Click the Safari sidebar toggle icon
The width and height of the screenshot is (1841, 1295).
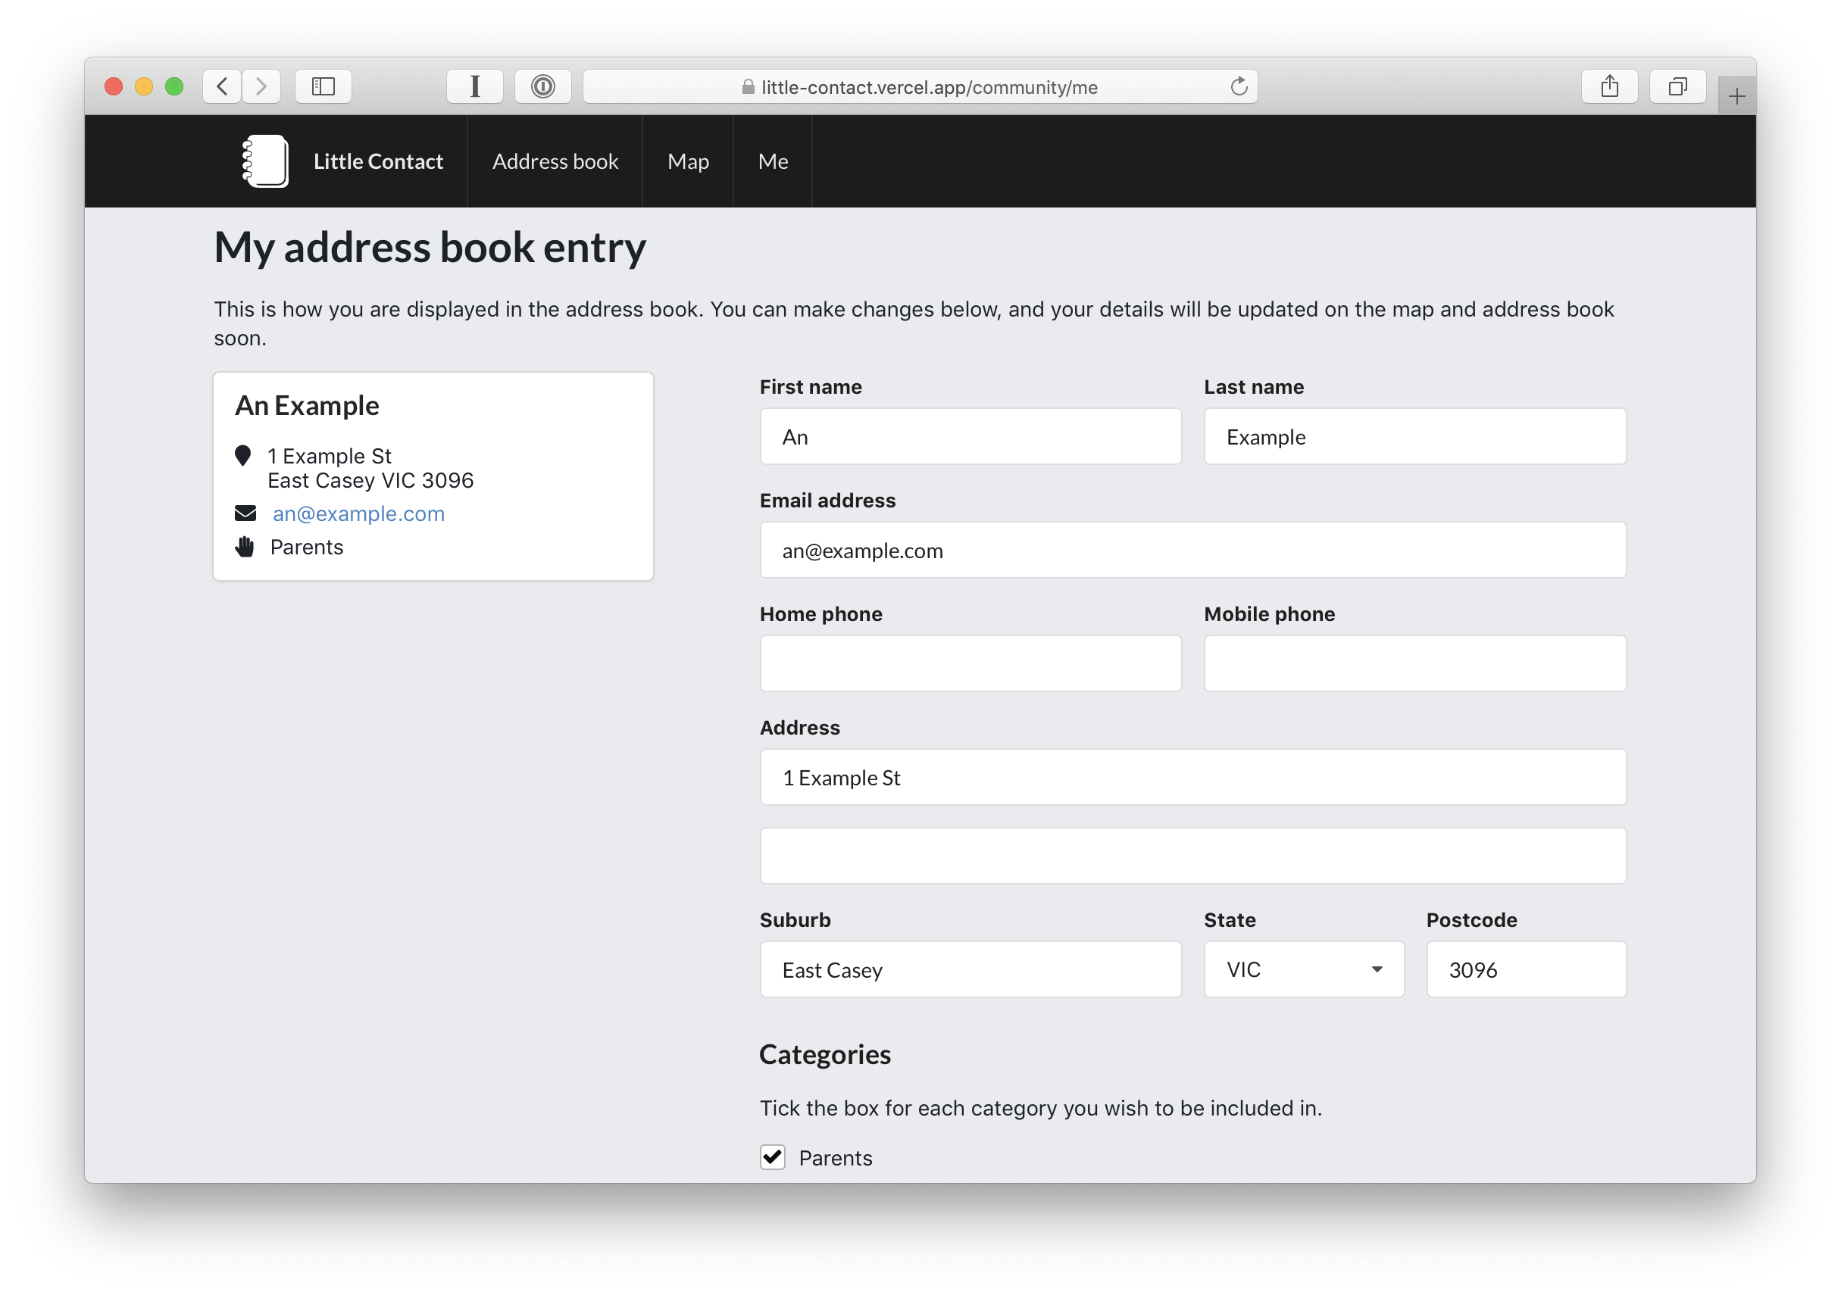point(324,86)
